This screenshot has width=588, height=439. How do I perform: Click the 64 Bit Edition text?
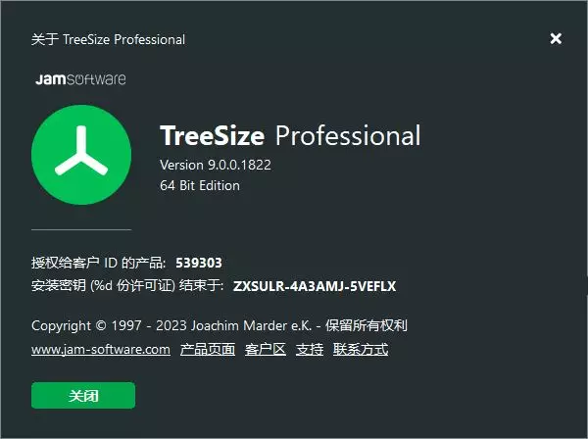[x=200, y=185]
